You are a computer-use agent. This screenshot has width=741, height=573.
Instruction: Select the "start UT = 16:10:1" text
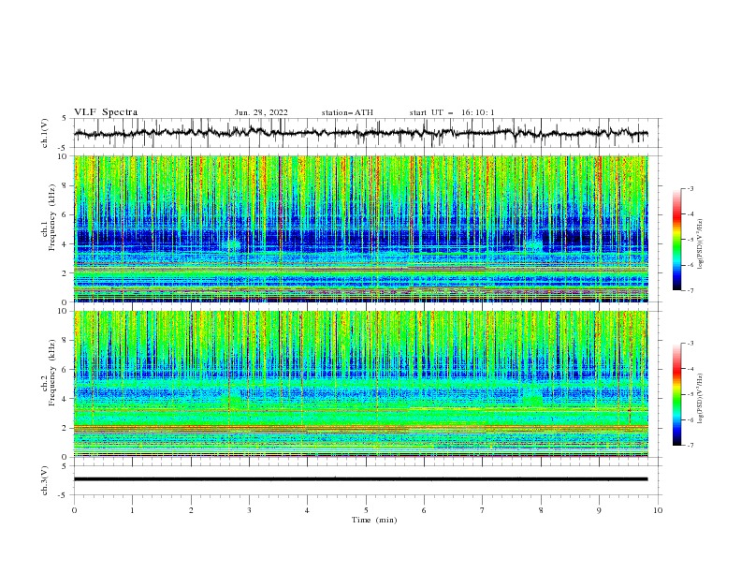[451, 112]
